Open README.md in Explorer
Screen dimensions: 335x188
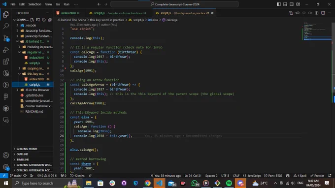[33, 111]
